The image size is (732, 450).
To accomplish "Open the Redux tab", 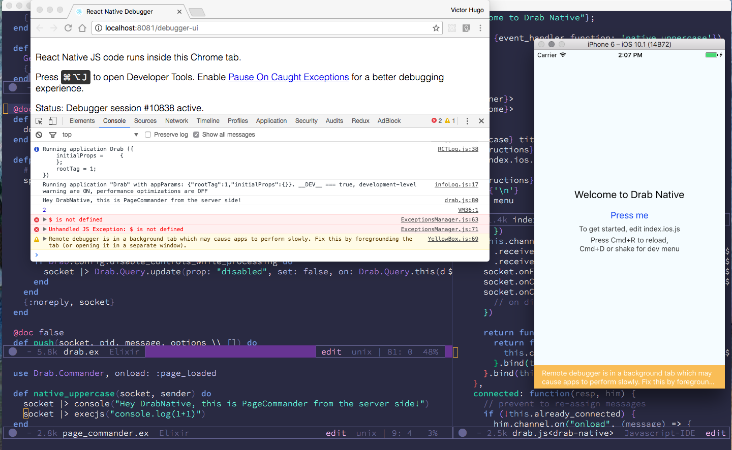I will pos(360,121).
